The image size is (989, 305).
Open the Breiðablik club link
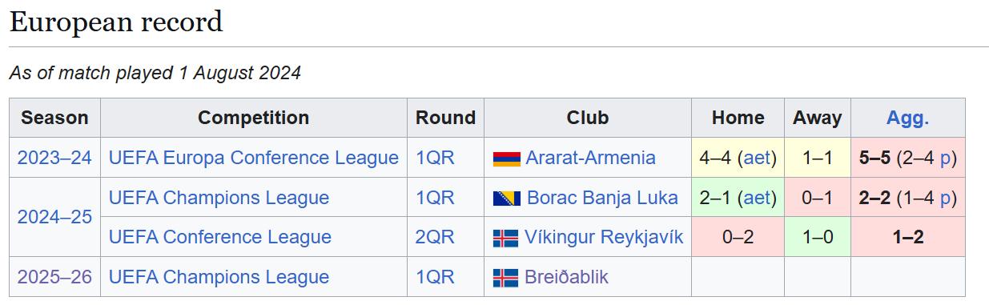tap(566, 277)
